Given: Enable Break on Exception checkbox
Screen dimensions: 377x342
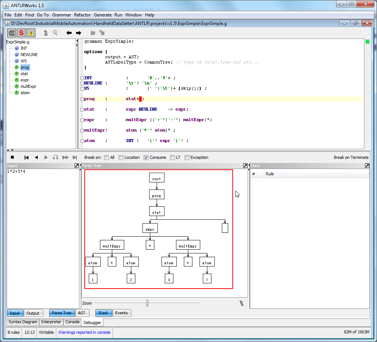Looking at the screenshot, I should 187,157.
